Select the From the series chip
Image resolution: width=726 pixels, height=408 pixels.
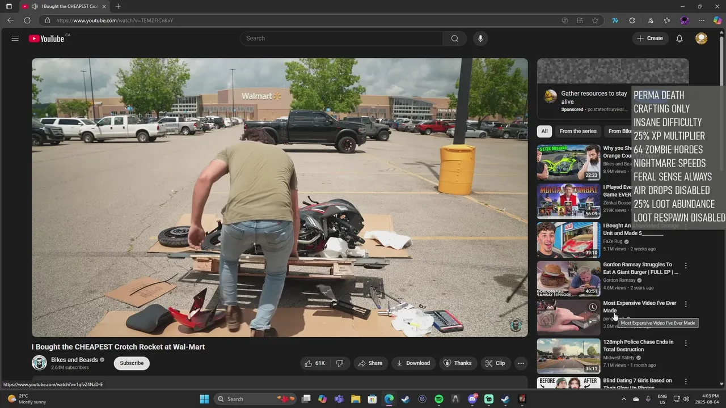(x=578, y=131)
